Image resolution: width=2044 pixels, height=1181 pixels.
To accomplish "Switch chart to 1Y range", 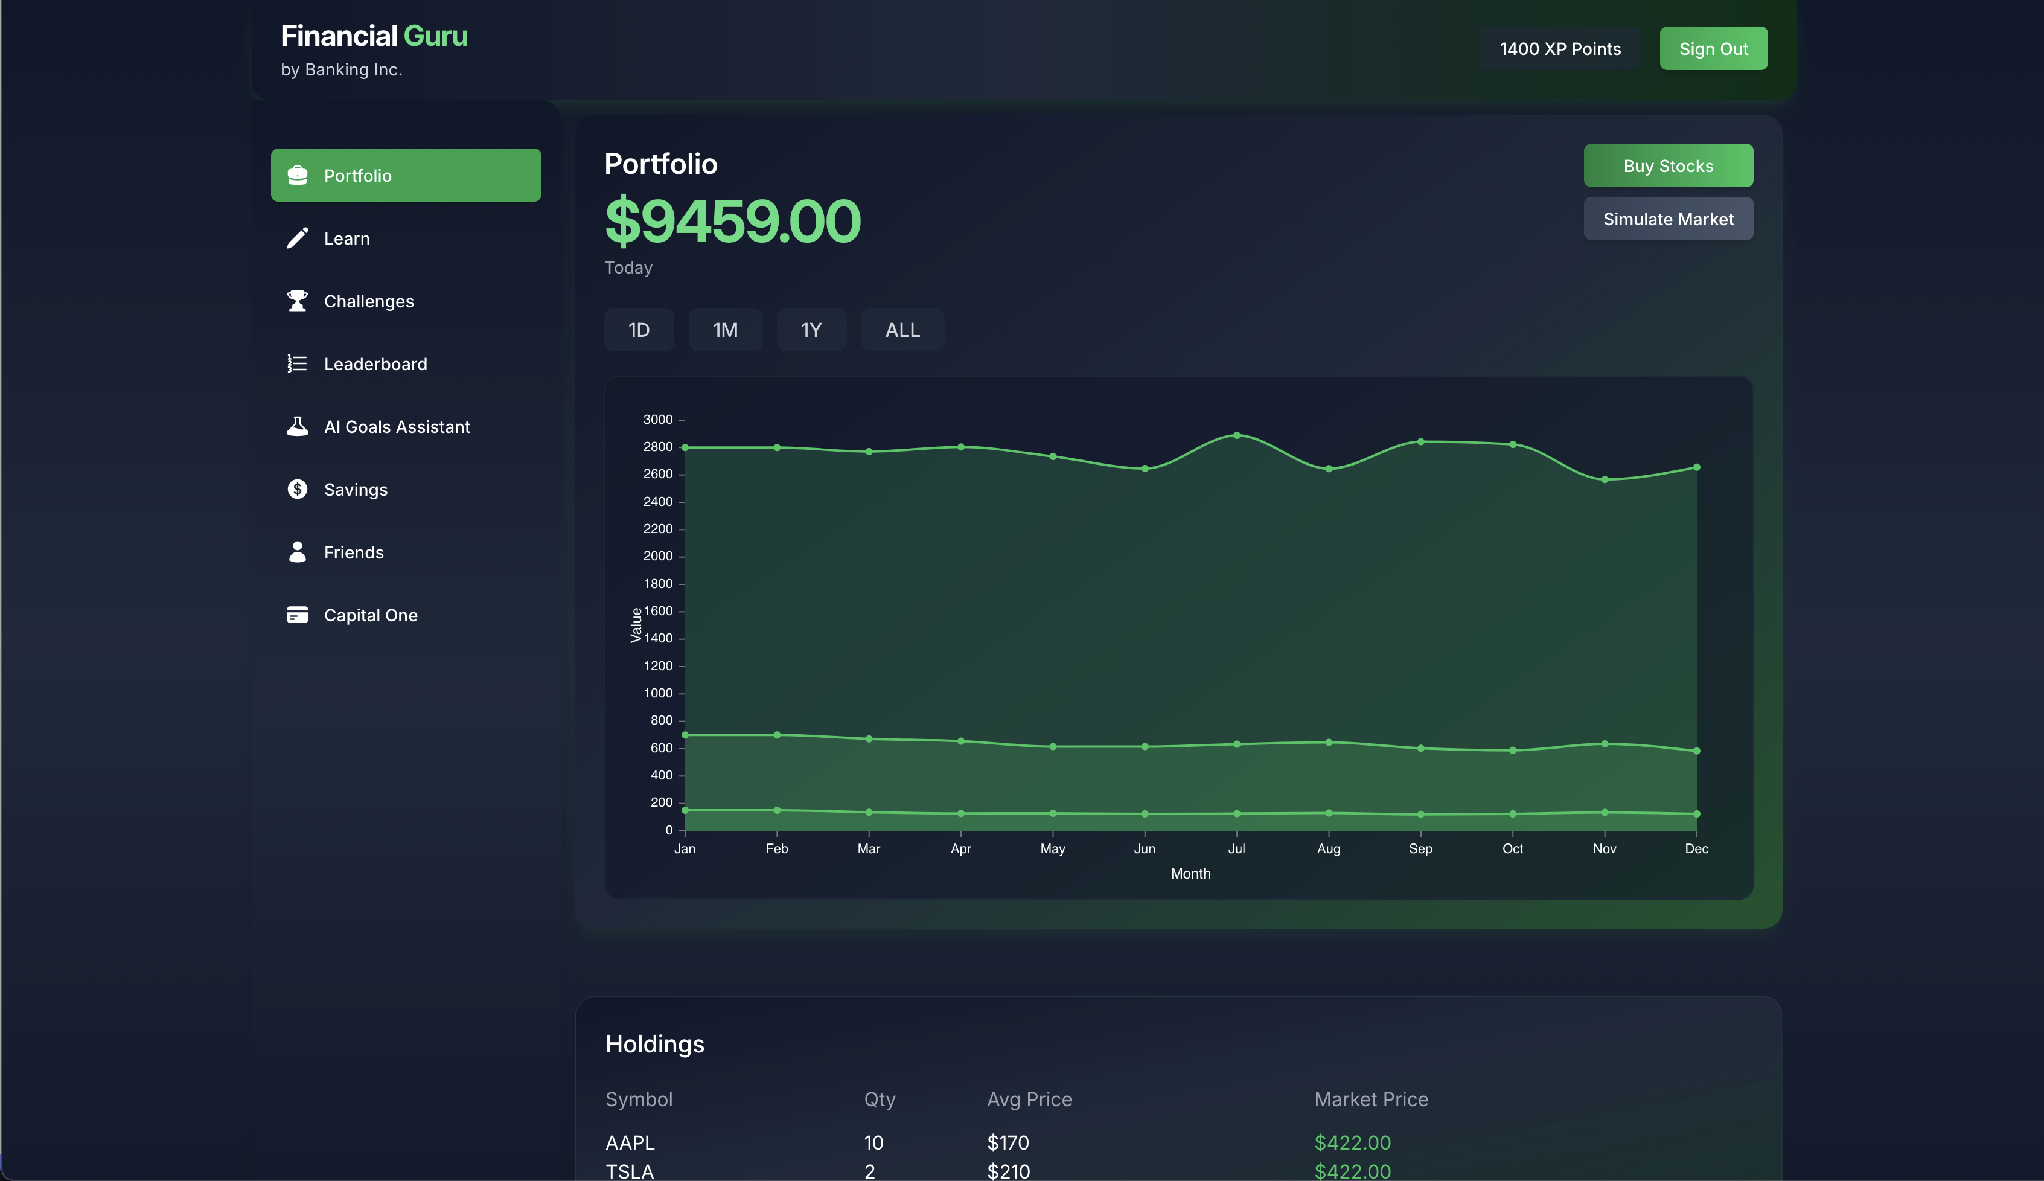I will tap(811, 330).
